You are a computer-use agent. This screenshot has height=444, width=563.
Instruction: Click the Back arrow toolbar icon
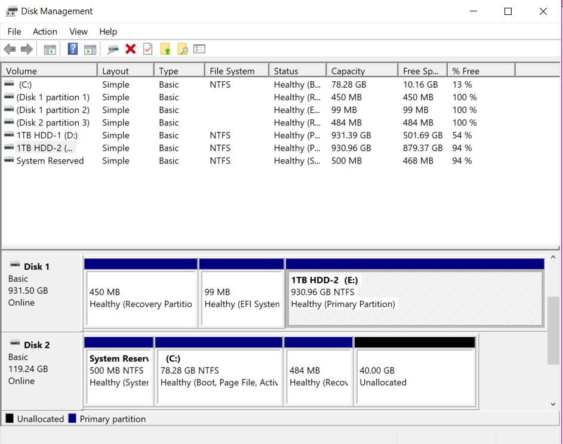pyautogui.click(x=10, y=49)
